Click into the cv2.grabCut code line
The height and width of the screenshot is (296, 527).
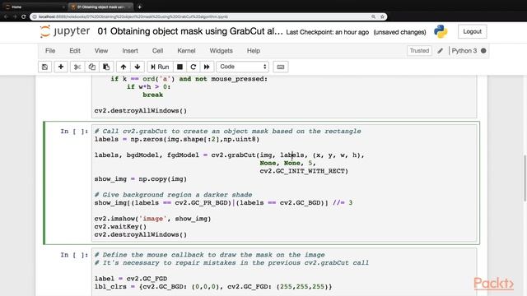pyautogui.click(x=229, y=155)
